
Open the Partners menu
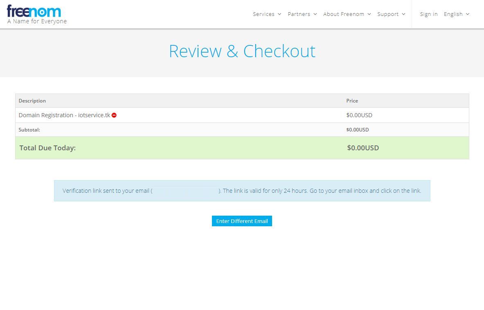pyautogui.click(x=299, y=14)
